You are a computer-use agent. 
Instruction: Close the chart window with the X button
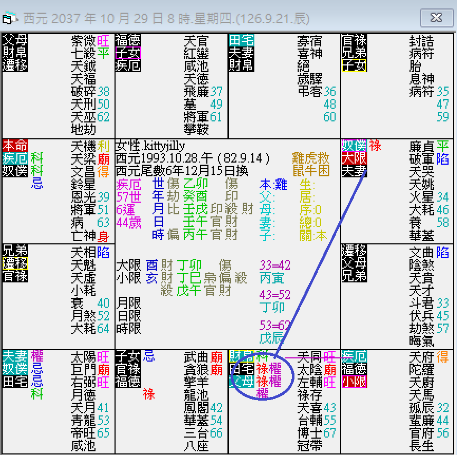tap(436, 18)
